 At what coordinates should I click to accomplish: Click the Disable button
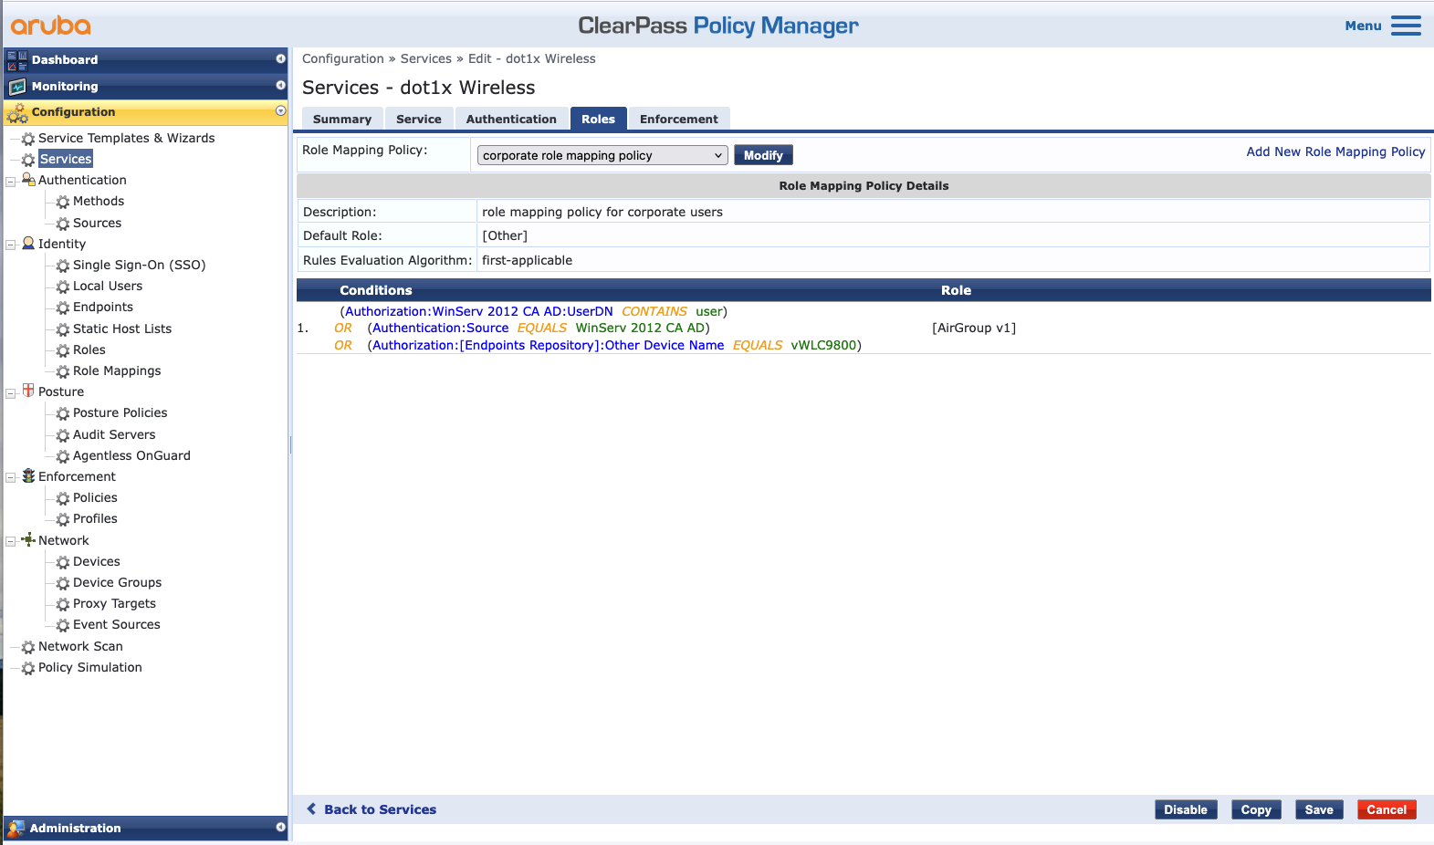click(x=1186, y=809)
